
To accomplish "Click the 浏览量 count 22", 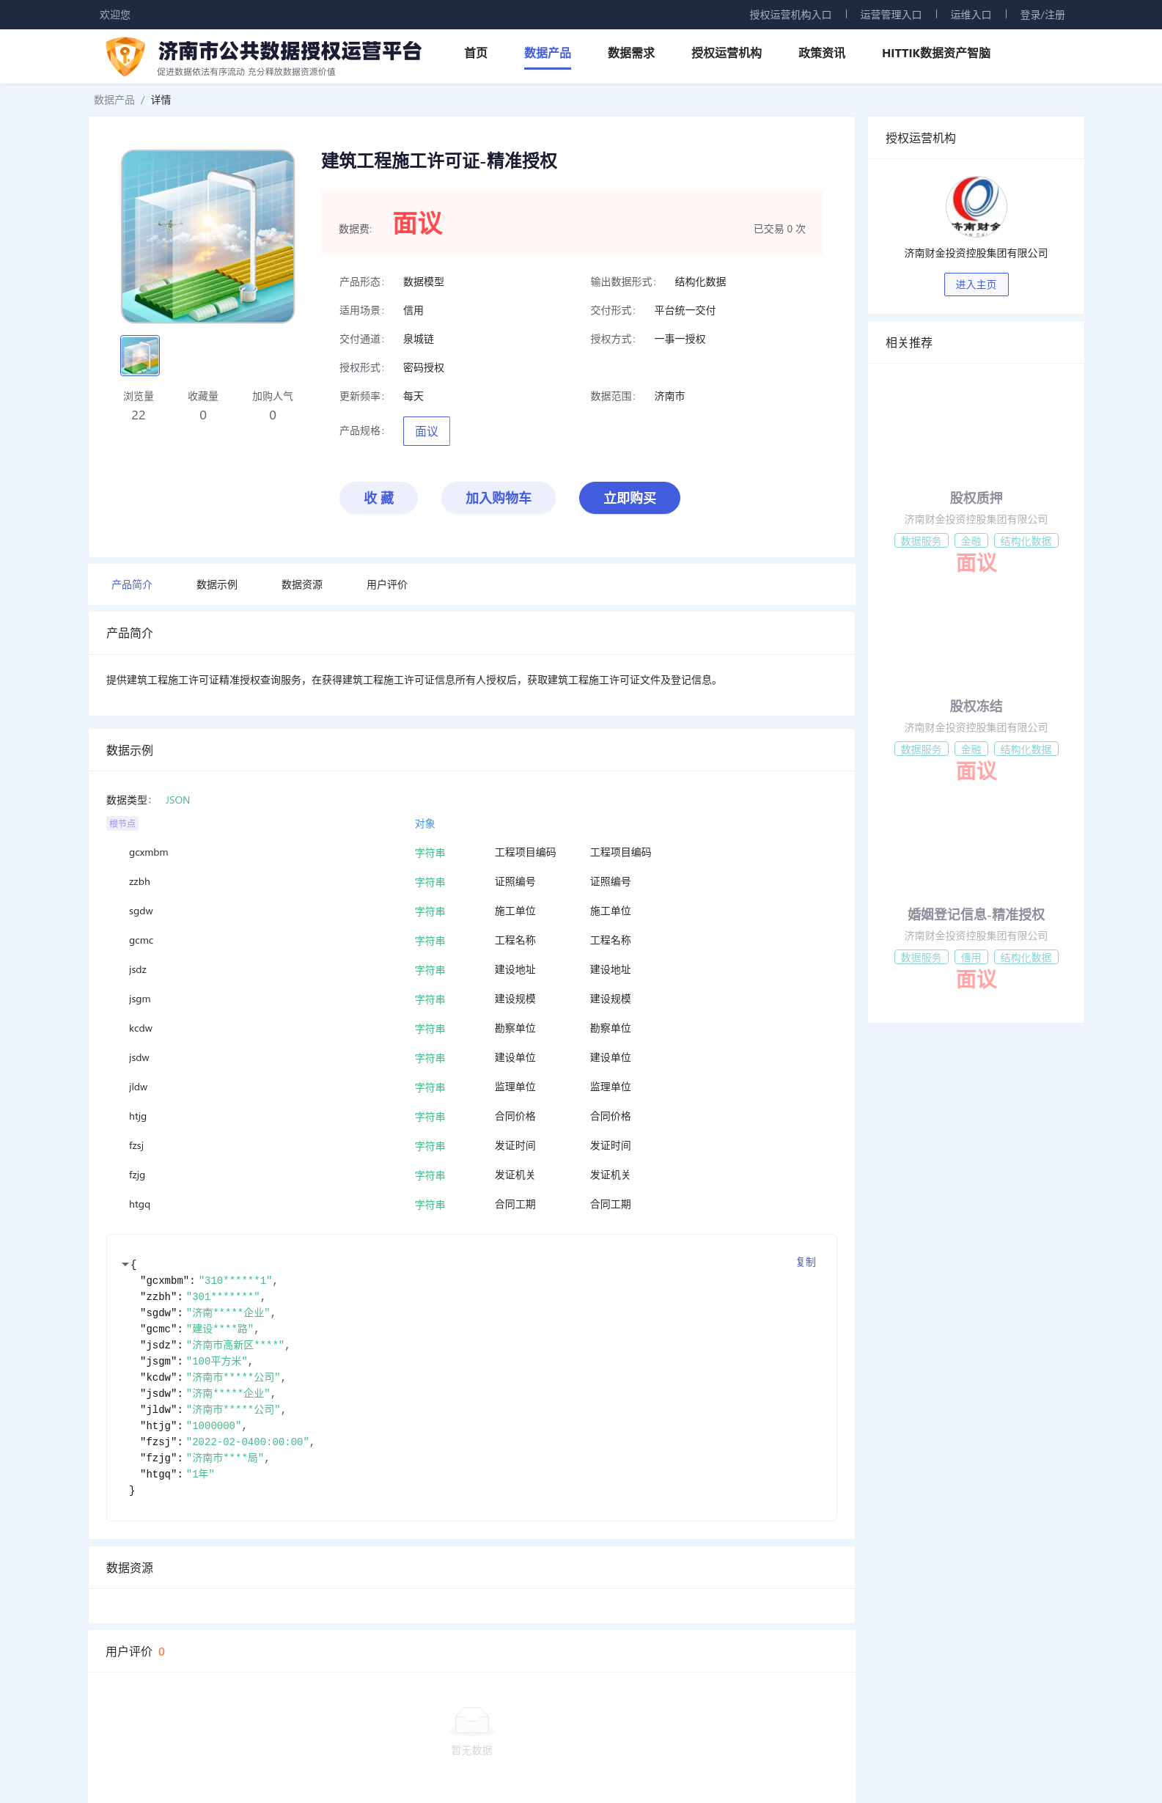I will pos(138,415).
